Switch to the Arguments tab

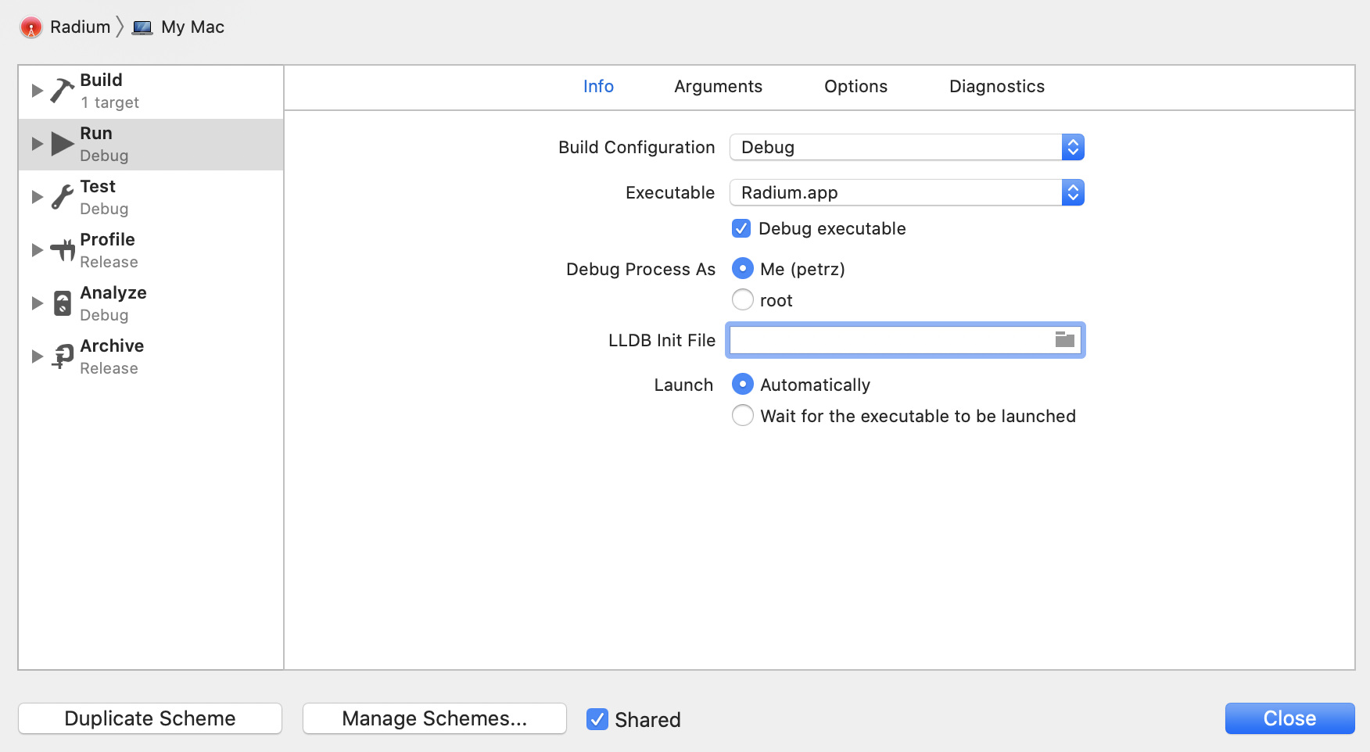(718, 87)
